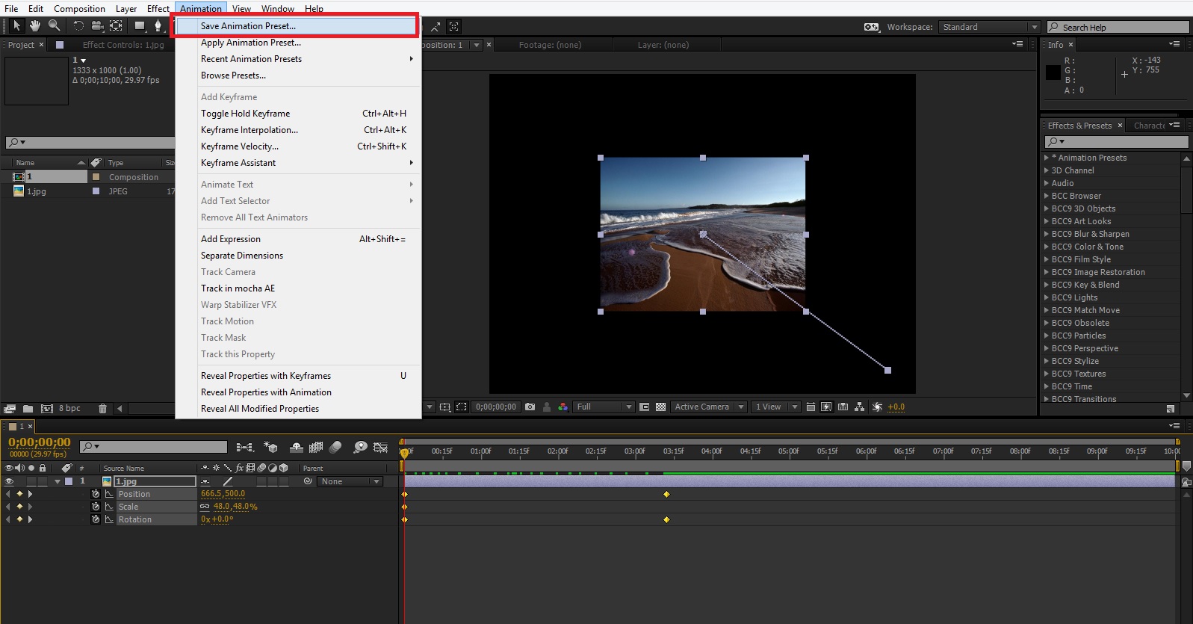This screenshot has width=1193, height=624.
Task: Click the Brainstorm icon in timeline
Action: coord(360,447)
